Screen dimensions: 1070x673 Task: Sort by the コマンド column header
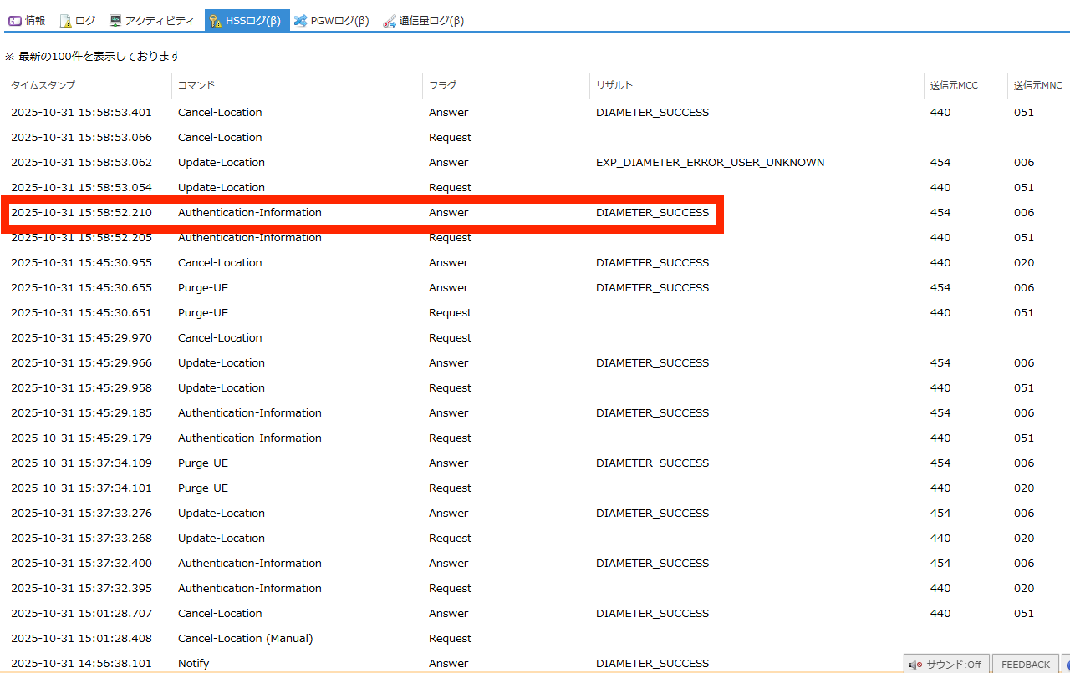pyautogui.click(x=196, y=85)
